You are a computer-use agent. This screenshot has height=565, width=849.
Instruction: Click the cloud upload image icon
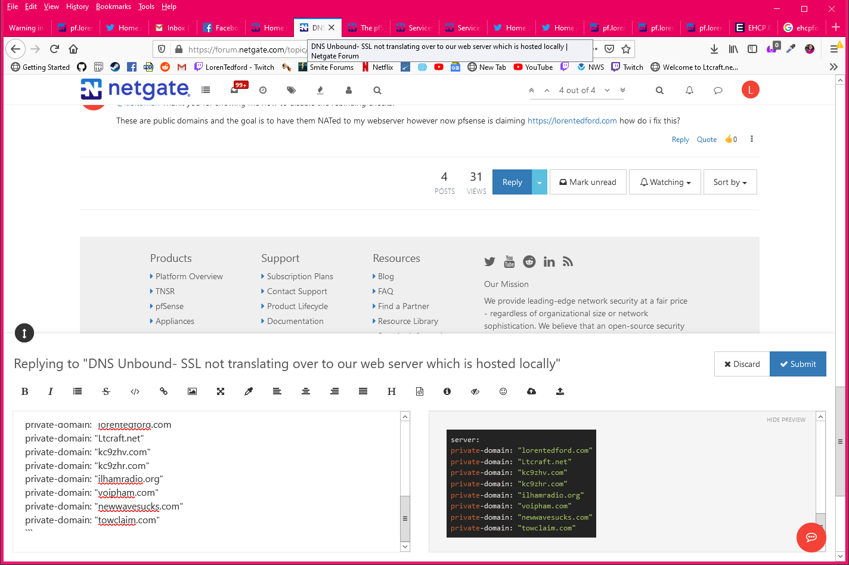[531, 391]
